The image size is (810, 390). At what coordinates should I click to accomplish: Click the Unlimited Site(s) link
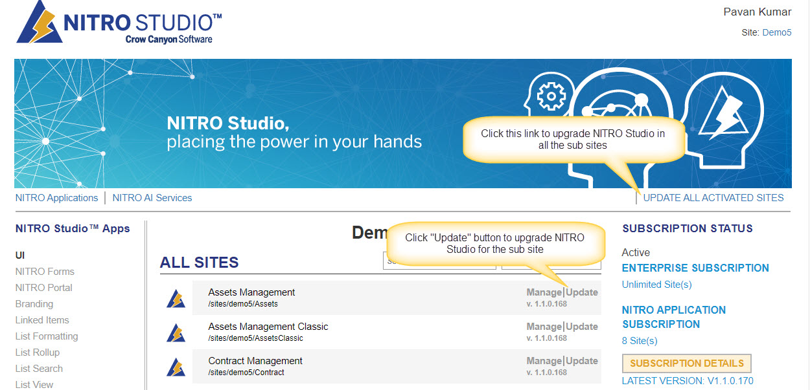(x=656, y=285)
